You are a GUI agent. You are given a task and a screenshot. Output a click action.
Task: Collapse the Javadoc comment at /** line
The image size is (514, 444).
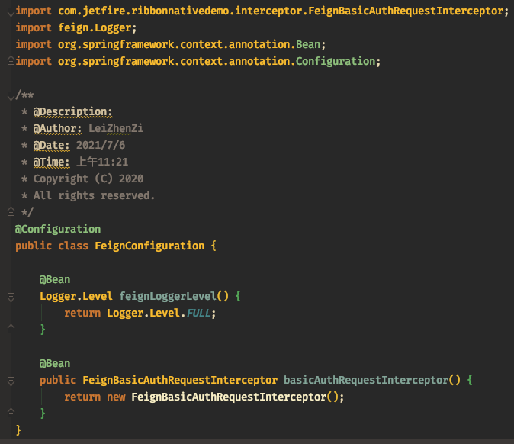(x=11, y=95)
